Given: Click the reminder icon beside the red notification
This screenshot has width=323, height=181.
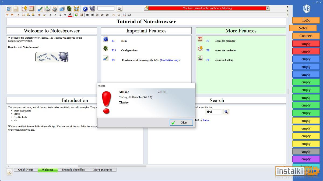Looking at the screenshot, I should tap(146, 8).
